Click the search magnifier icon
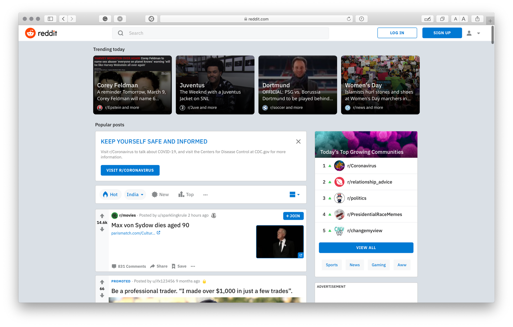 [x=121, y=33]
